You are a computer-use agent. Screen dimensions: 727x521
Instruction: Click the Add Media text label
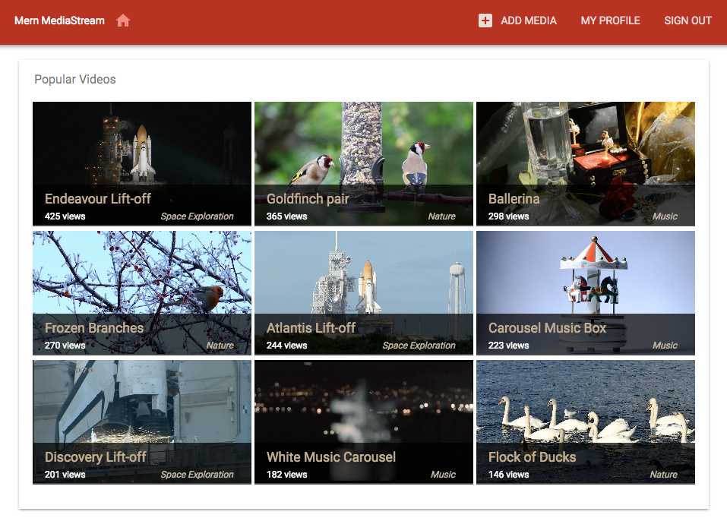point(529,21)
